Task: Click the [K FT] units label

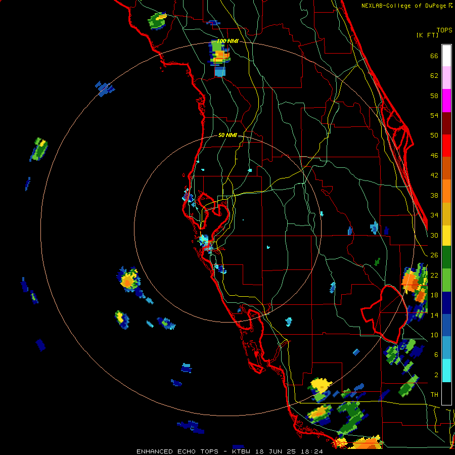Action: pyautogui.click(x=427, y=35)
